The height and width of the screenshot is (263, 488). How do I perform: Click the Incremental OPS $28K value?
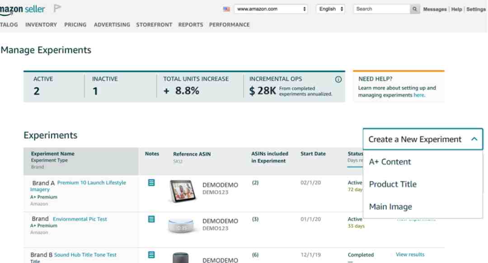click(x=263, y=91)
